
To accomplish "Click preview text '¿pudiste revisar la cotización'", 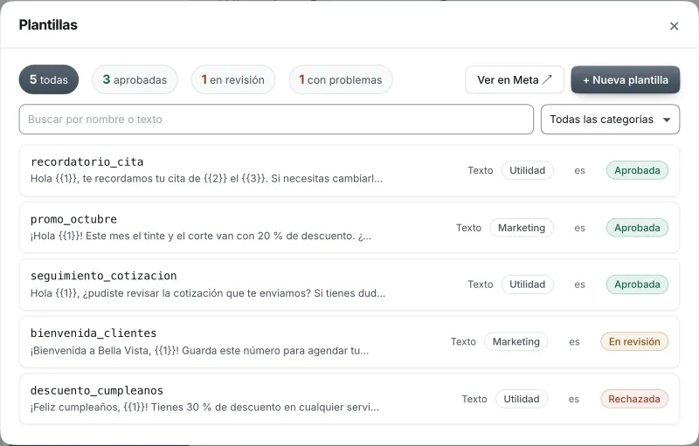I will pos(208,293).
